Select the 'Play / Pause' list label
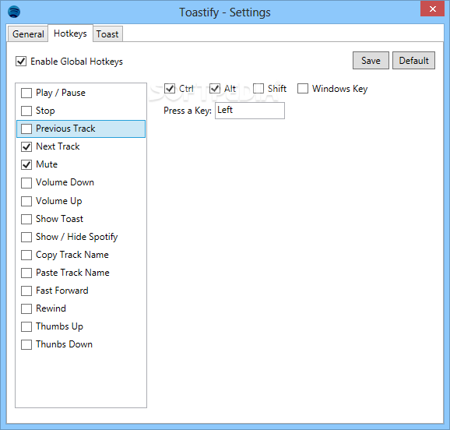The height and width of the screenshot is (430, 450). pyautogui.click(x=61, y=93)
